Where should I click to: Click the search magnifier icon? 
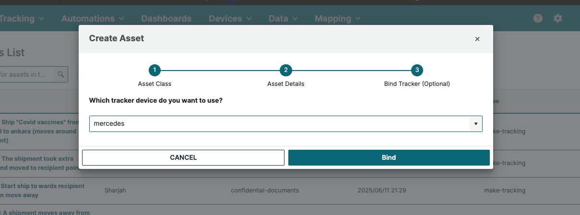[x=61, y=74]
